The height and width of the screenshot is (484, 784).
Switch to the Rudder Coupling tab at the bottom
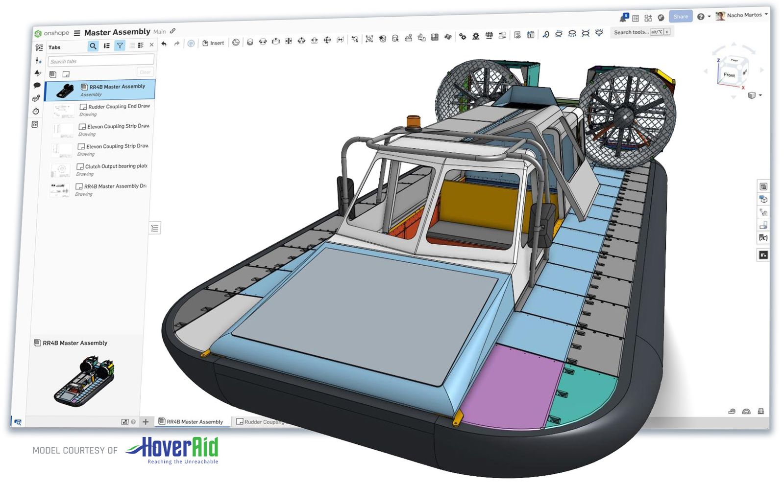262,421
